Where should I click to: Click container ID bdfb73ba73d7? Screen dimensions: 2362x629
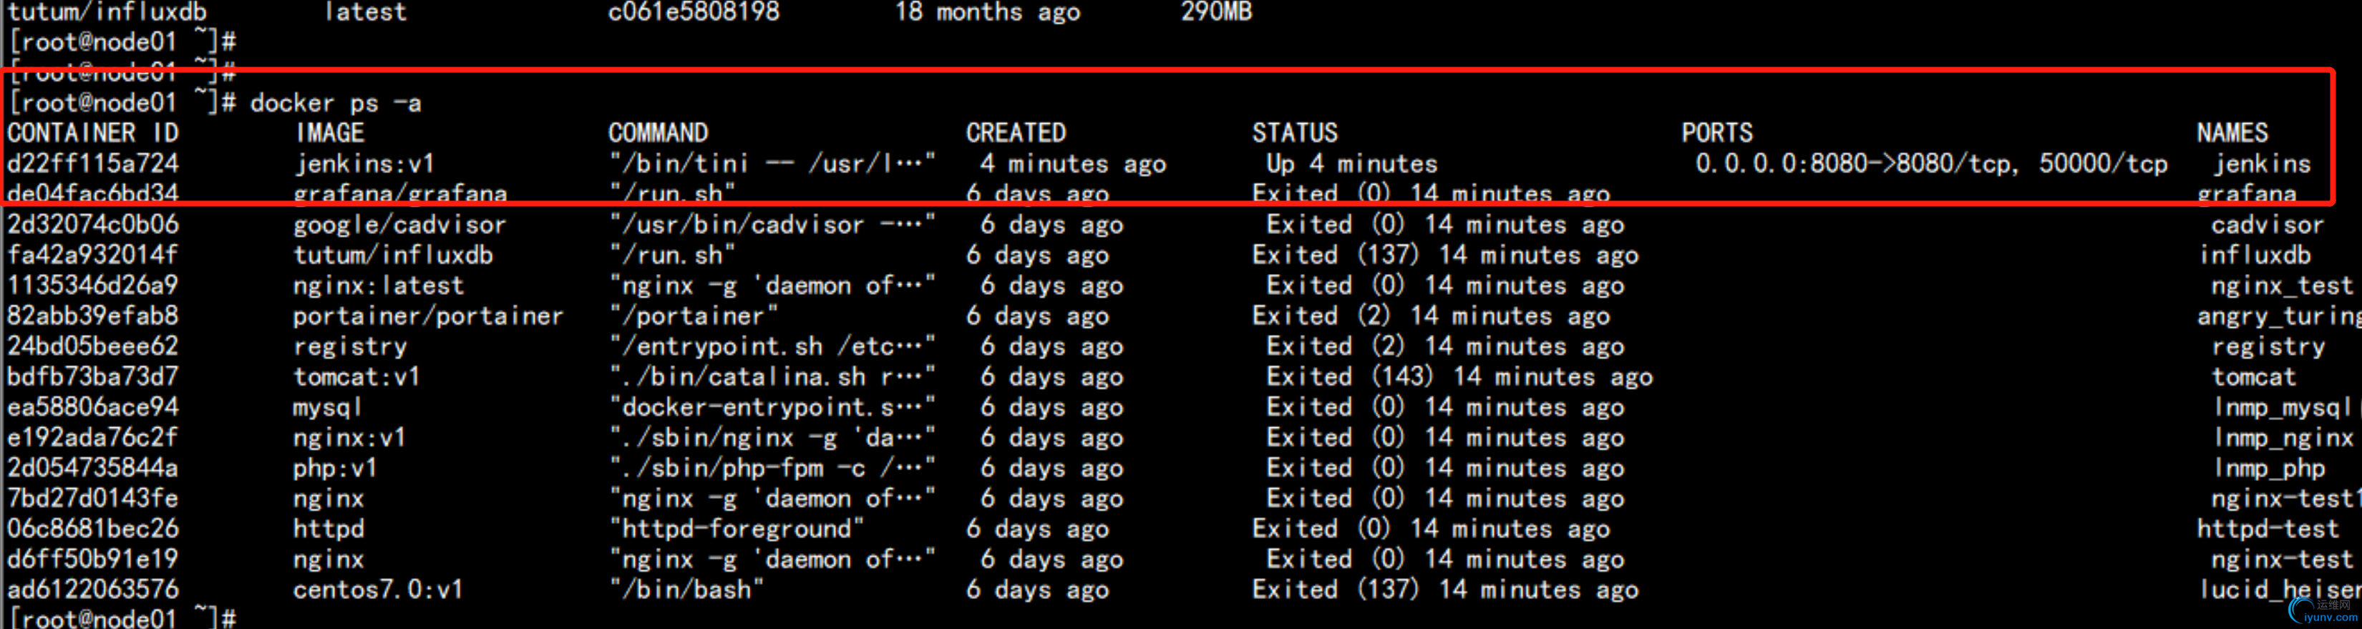pos(92,376)
